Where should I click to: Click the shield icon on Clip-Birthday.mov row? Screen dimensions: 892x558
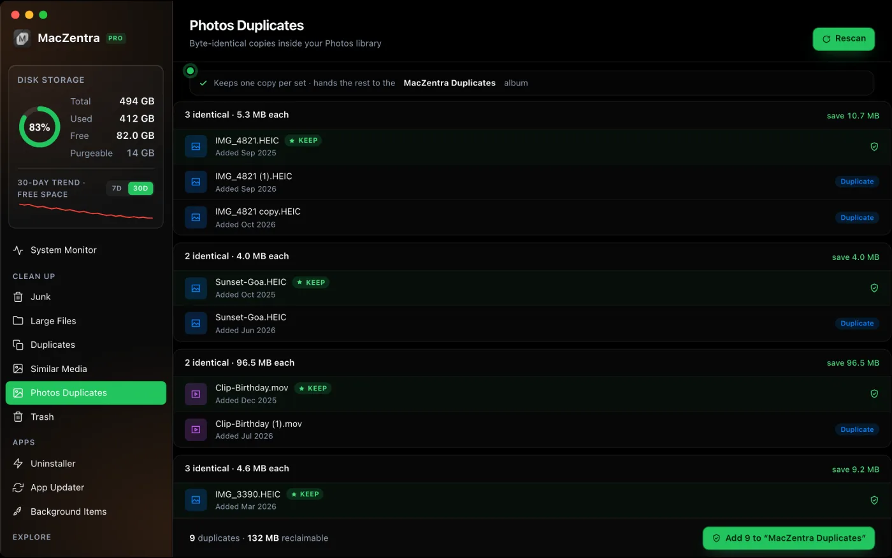pyautogui.click(x=874, y=394)
